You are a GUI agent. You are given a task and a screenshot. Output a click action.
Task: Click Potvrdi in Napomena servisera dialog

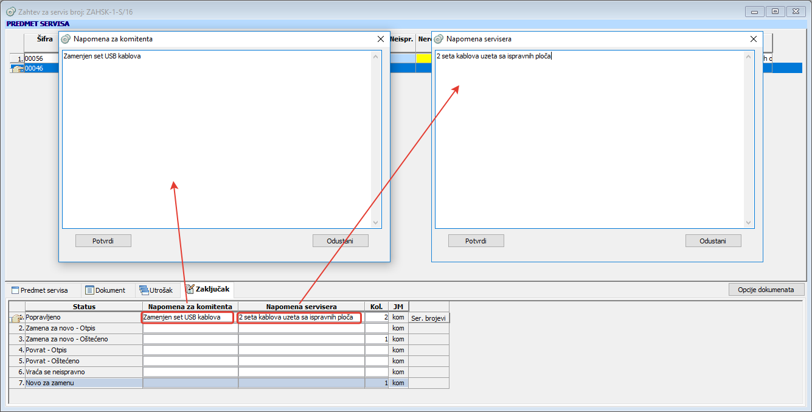(476, 241)
